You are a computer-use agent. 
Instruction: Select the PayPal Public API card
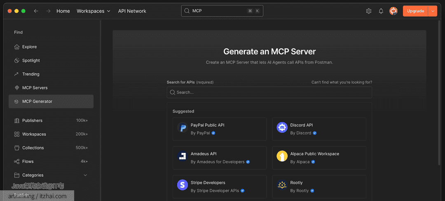(220, 129)
